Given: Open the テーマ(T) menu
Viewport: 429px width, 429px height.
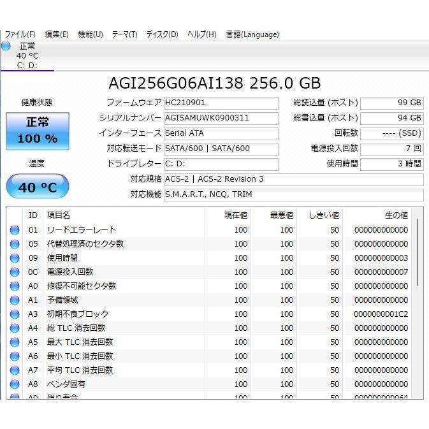Looking at the screenshot, I should [x=124, y=34].
